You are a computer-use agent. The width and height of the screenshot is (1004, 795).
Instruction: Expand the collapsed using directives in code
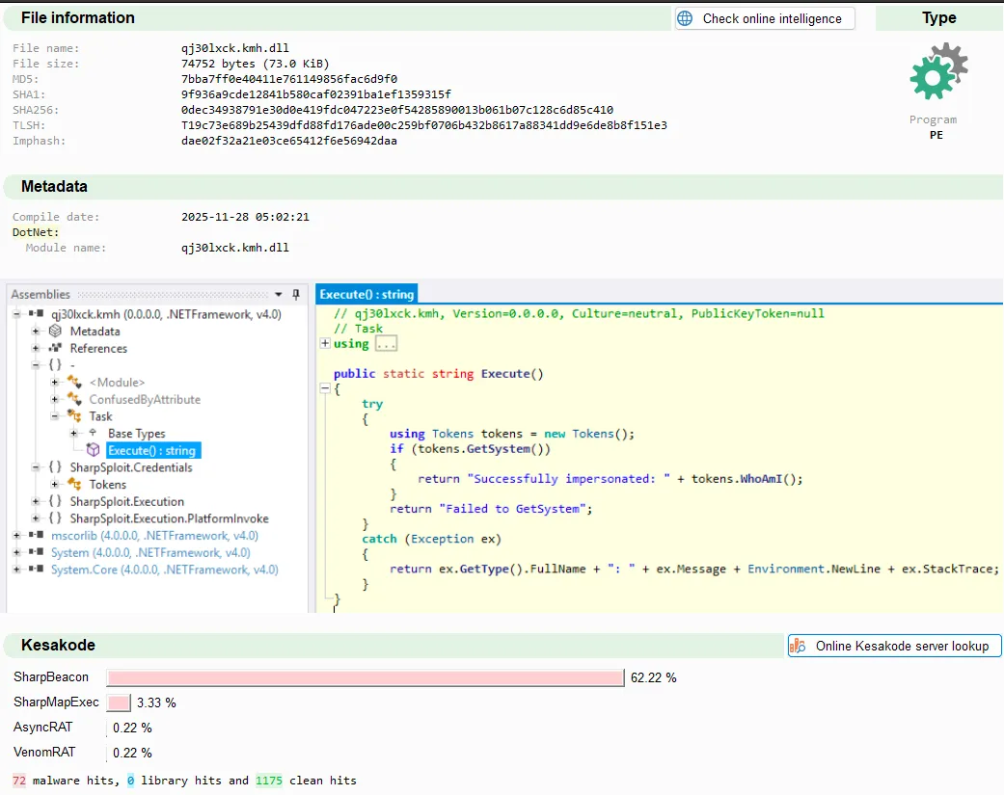coord(325,344)
